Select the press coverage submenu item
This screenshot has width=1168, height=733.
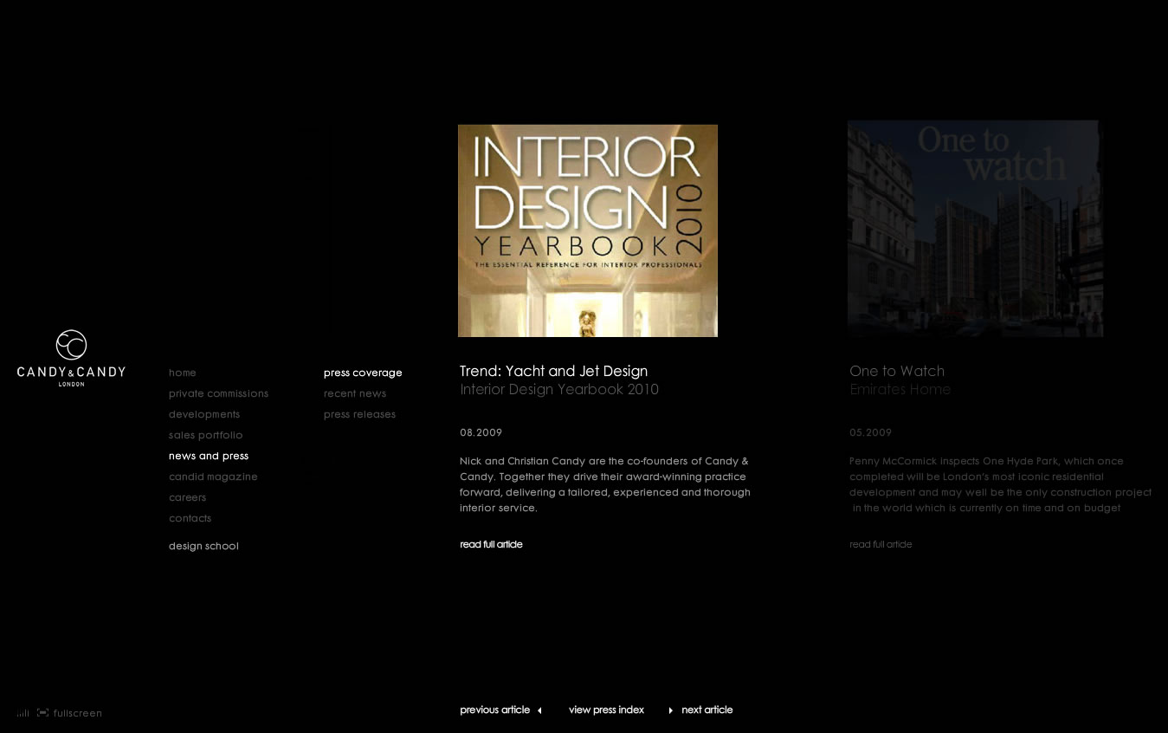coord(363,373)
